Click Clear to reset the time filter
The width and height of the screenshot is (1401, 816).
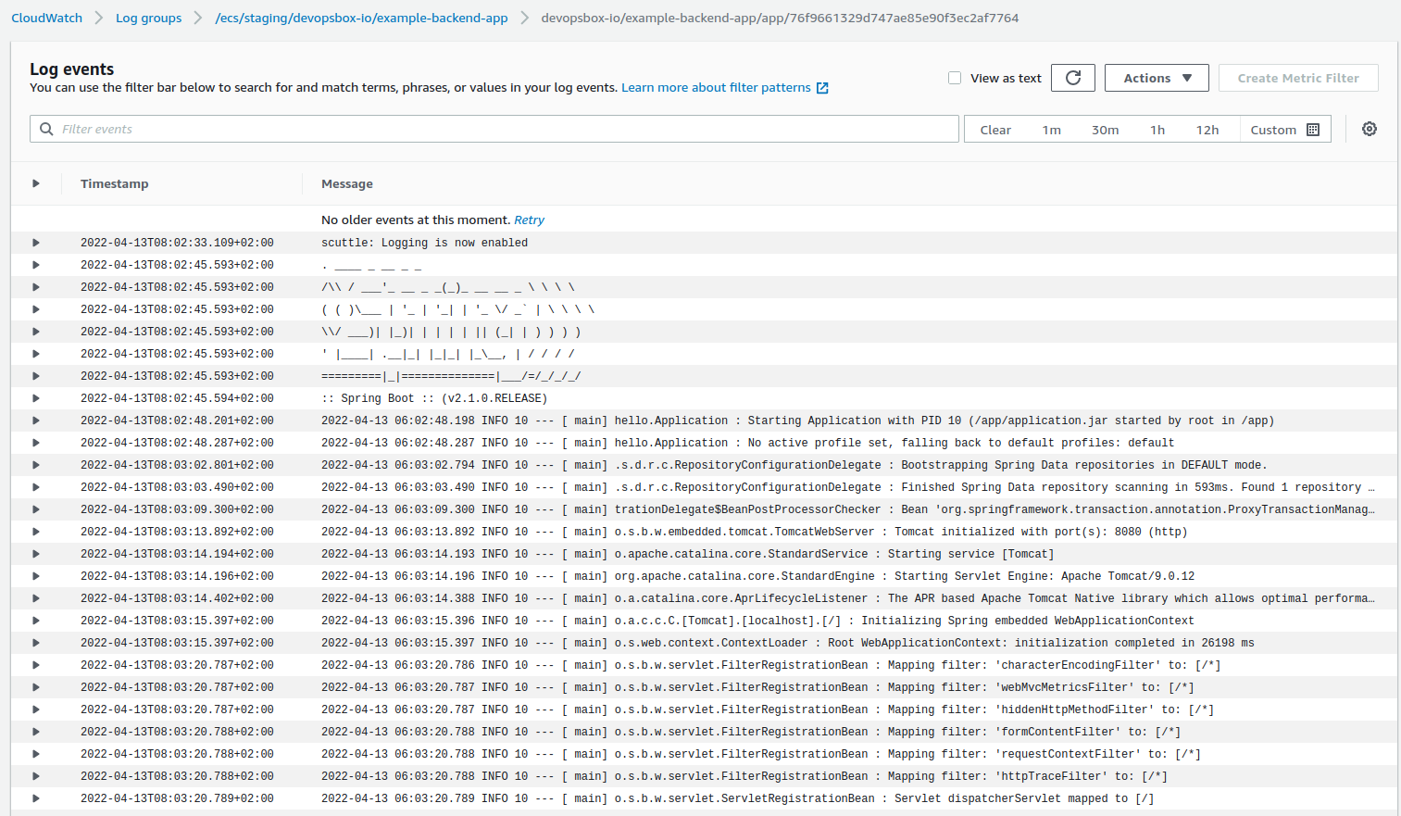click(x=995, y=130)
